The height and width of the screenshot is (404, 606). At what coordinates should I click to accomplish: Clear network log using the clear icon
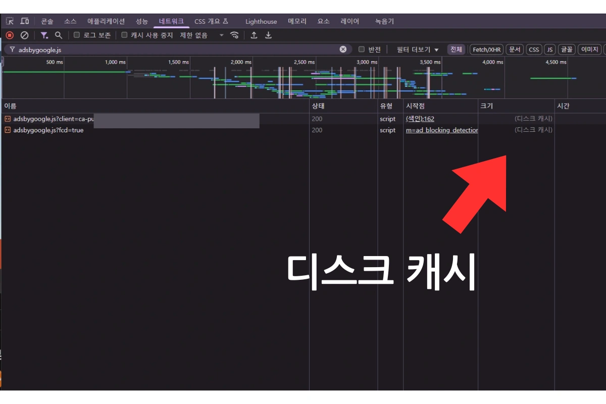[x=24, y=35]
